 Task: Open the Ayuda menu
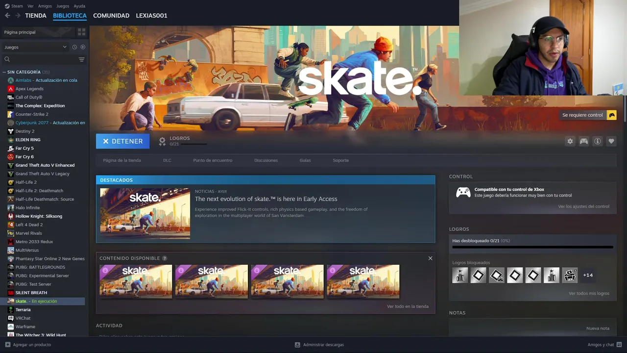[x=79, y=6]
